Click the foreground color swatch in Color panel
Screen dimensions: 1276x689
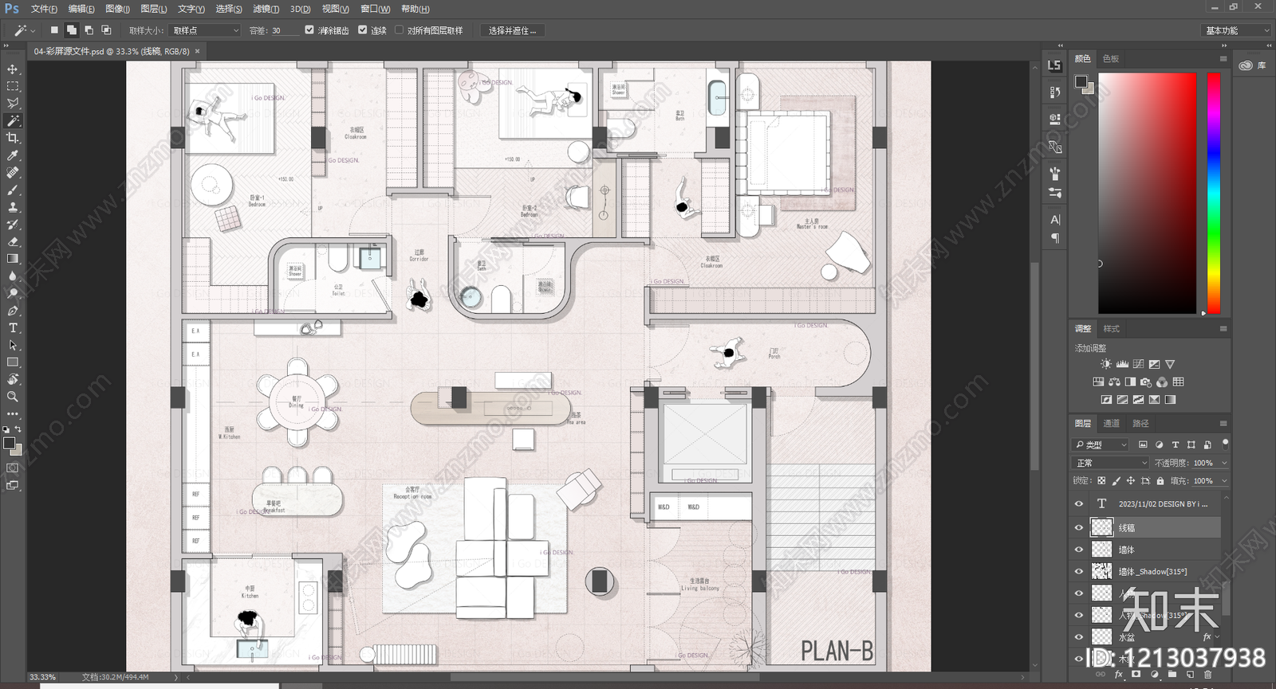[x=1081, y=81]
